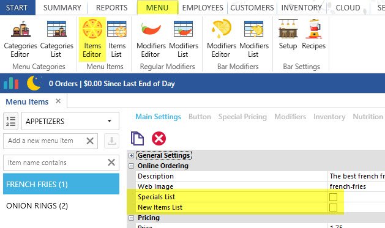This screenshot has height=228, width=385.
Task: Click the numbered list sort icon
Action: (10, 121)
